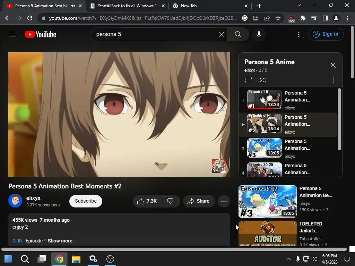Open Chrome profile icon
The height and width of the screenshot is (266, 355).
[336, 18]
